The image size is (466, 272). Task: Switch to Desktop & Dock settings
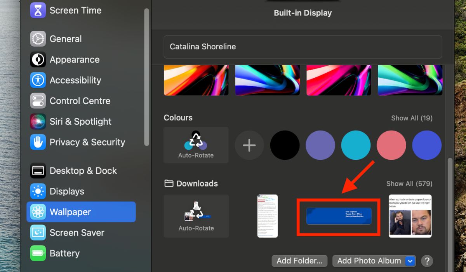pos(38,171)
